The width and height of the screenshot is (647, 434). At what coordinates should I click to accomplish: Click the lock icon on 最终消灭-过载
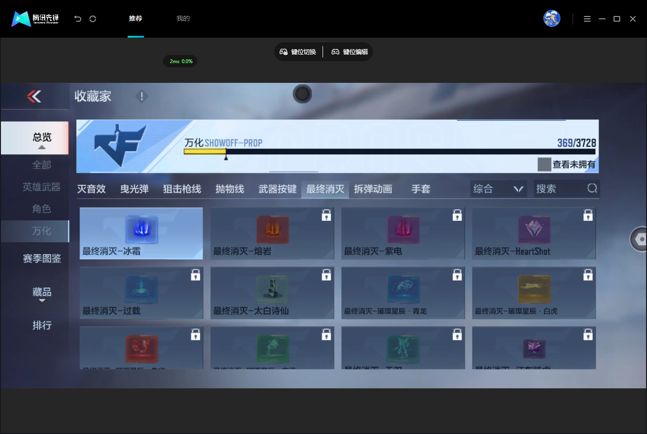[195, 275]
